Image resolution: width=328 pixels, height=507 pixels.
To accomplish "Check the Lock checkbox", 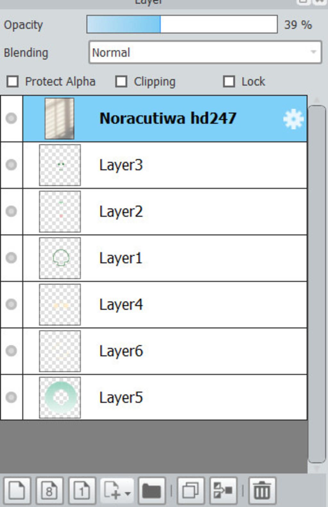I will coord(229,81).
